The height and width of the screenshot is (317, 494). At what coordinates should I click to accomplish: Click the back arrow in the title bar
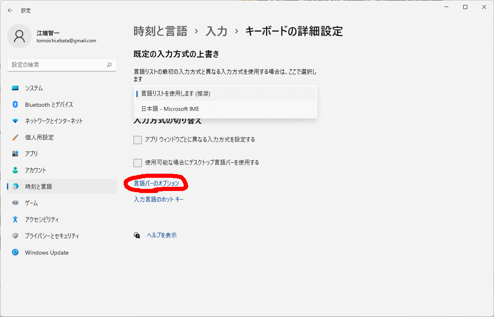click(10, 10)
